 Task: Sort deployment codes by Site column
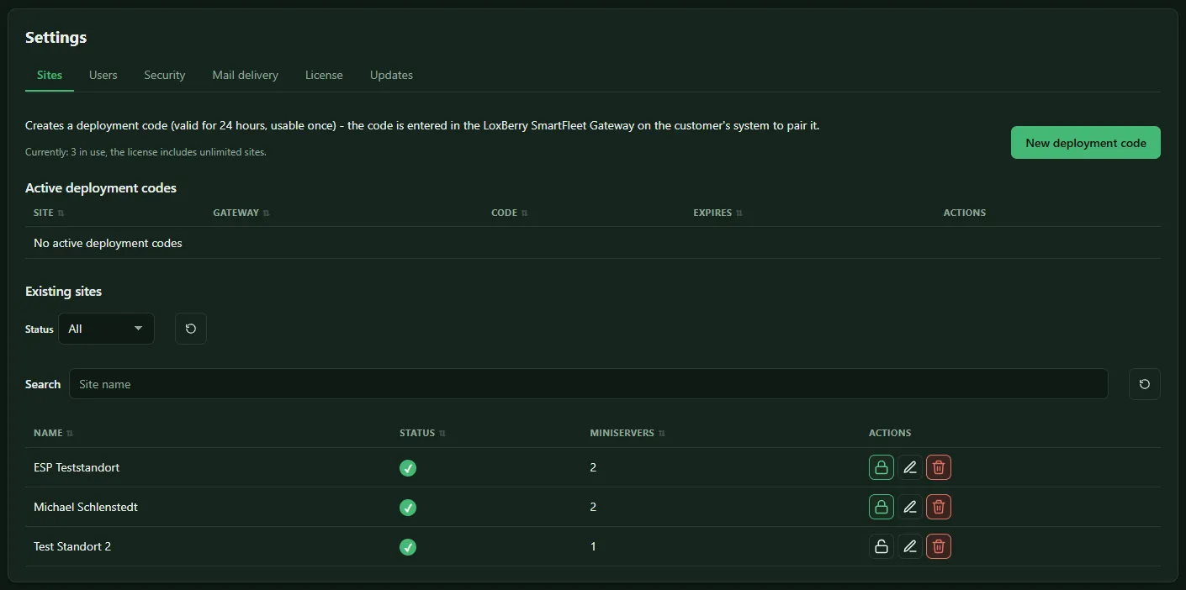(x=49, y=213)
